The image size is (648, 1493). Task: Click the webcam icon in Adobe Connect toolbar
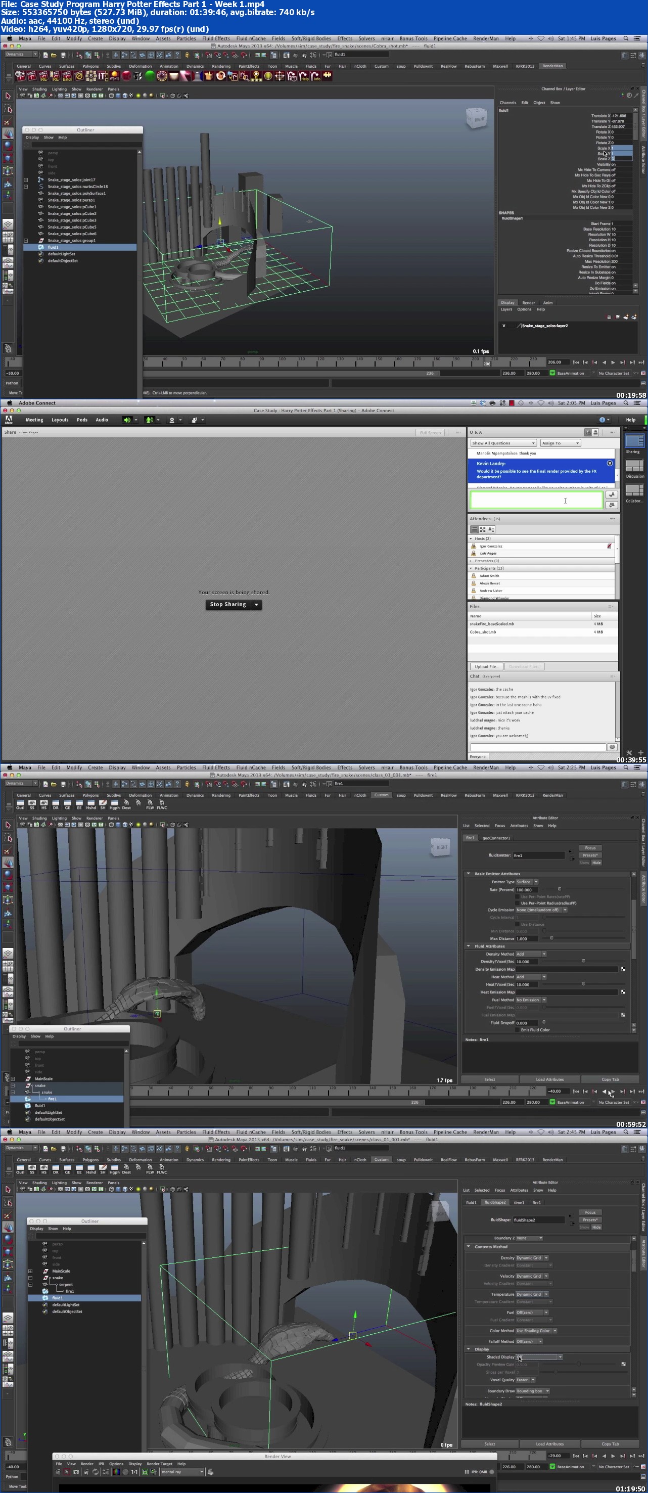coord(171,420)
